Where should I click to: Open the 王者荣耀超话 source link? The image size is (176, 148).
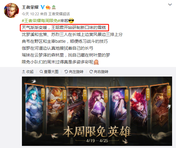click(59, 14)
